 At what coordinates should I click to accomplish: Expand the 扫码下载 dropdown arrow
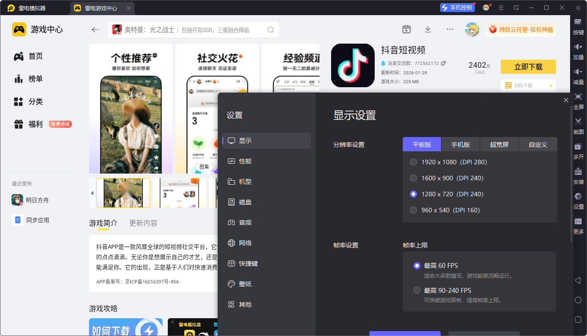coord(551,85)
